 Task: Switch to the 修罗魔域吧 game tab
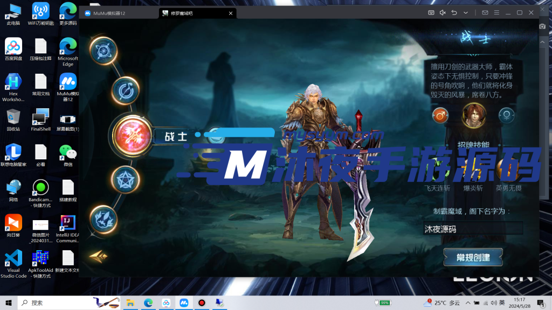185,13
